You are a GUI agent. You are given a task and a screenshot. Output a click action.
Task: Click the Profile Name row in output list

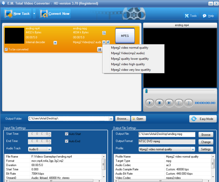pos(162,156)
